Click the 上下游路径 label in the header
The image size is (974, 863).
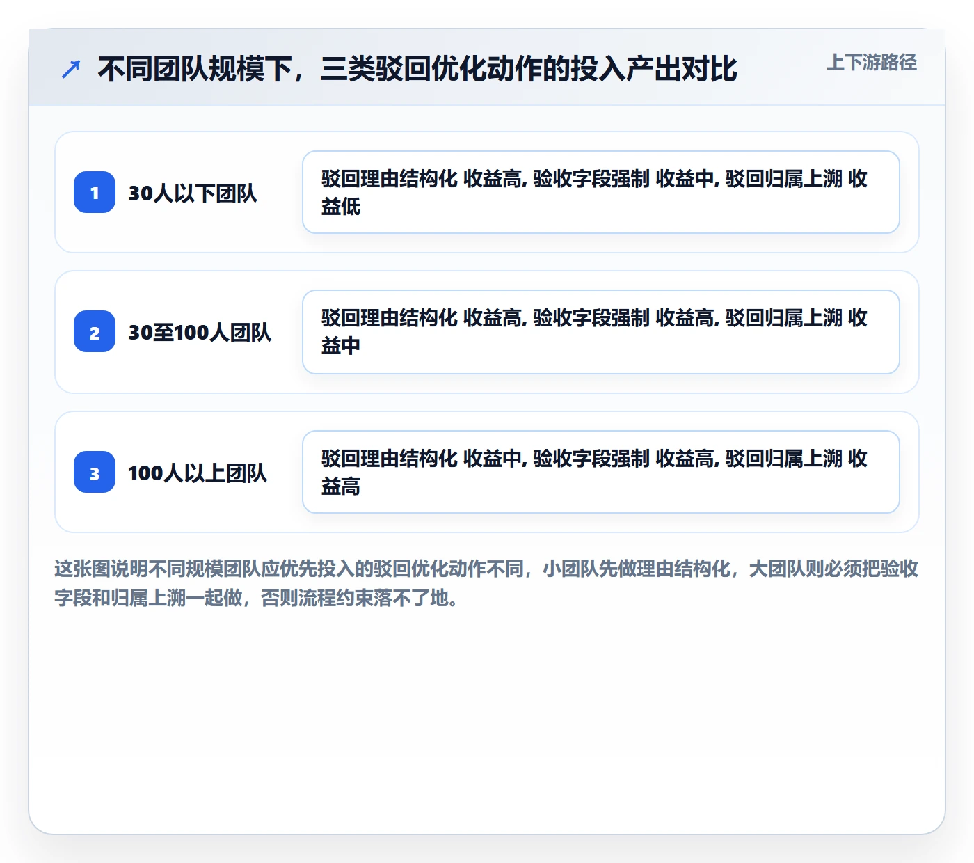click(x=872, y=63)
